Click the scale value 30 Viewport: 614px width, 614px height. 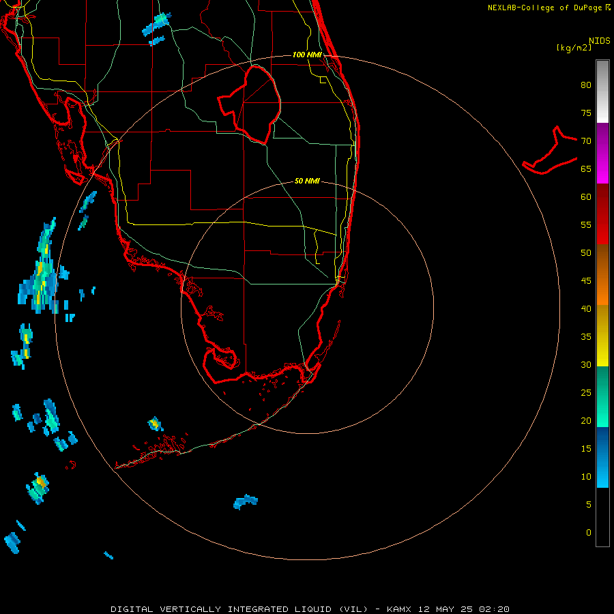pyautogui.click(x=586, y=364)
